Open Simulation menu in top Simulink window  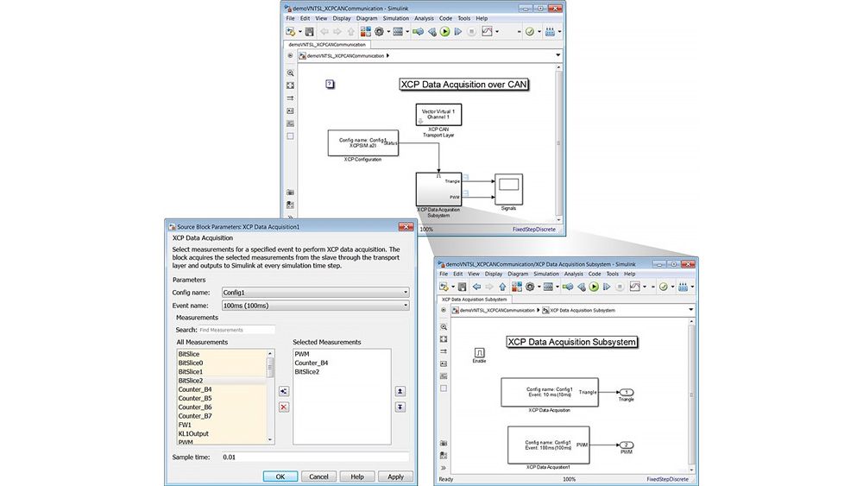point(395,17)
